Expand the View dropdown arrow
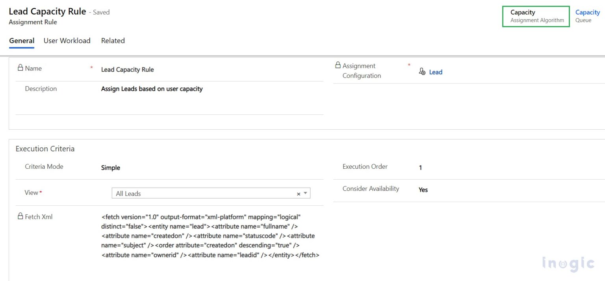The height and width of the screenshot is (281, 605). 306,193
